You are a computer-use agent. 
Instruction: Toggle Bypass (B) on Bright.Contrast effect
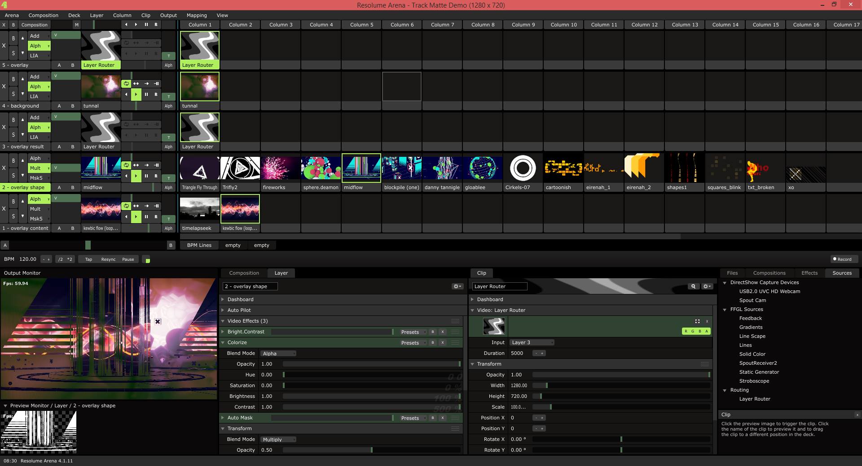click(x=432, y=332)
